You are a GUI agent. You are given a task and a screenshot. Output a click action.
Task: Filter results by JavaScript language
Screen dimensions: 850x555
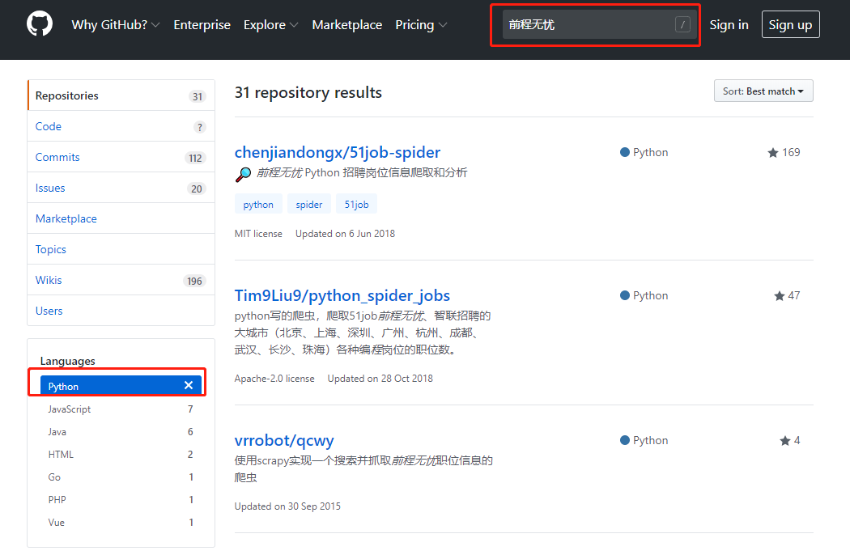tap(121, 409)
